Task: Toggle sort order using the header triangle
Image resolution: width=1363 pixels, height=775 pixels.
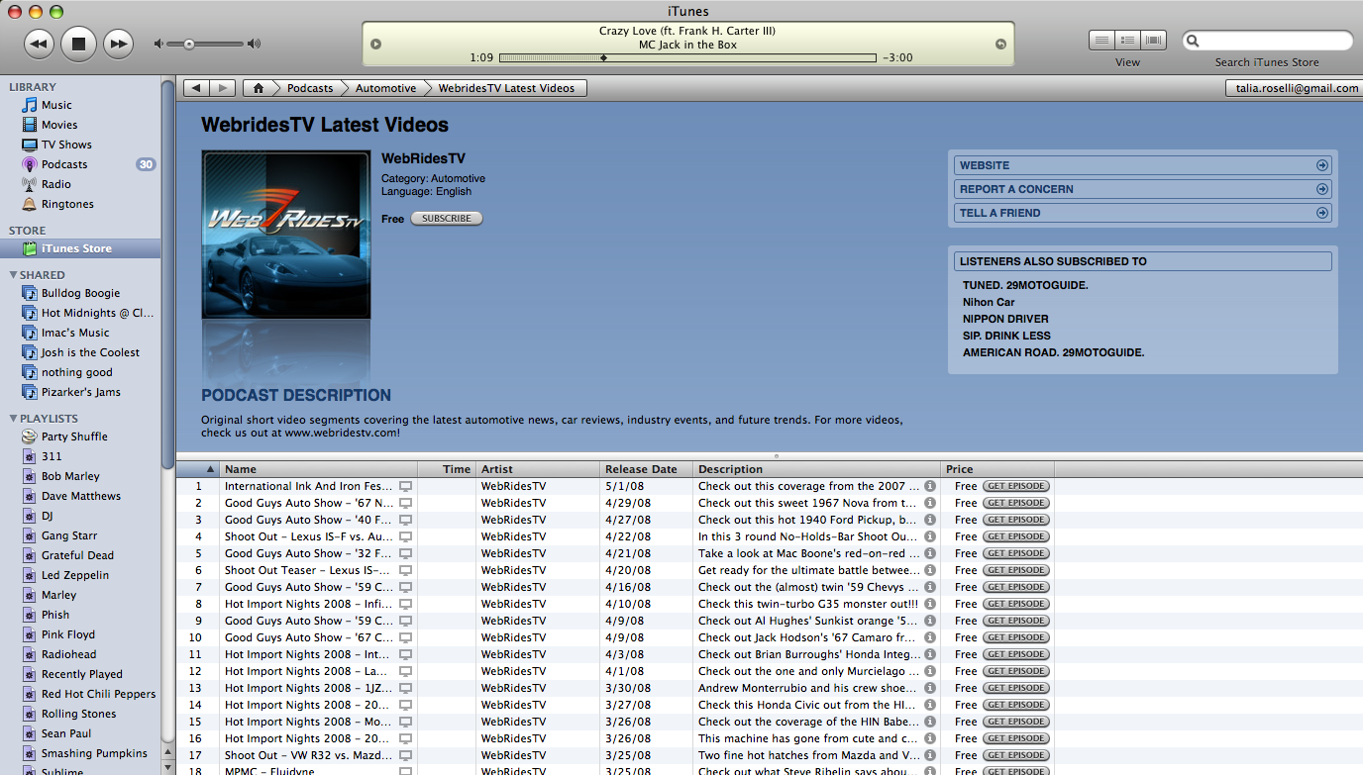Action: pos(210,469)
